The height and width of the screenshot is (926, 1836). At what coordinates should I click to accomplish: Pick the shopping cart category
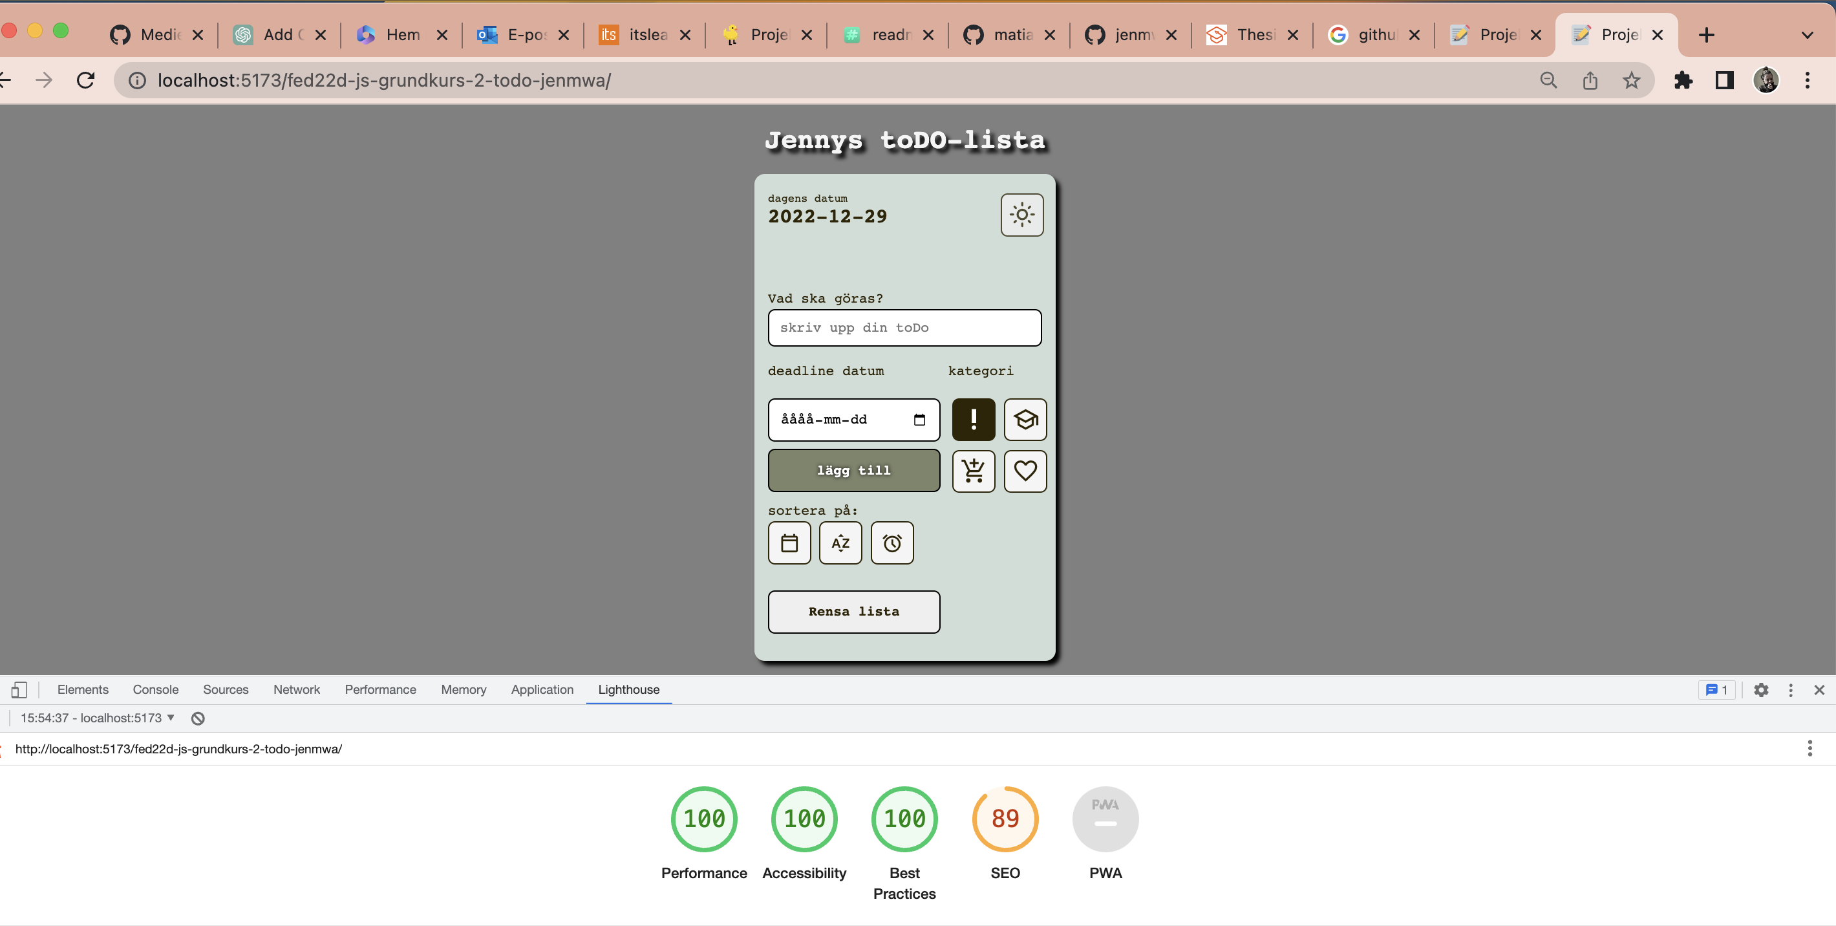click(x=973, y=471)
